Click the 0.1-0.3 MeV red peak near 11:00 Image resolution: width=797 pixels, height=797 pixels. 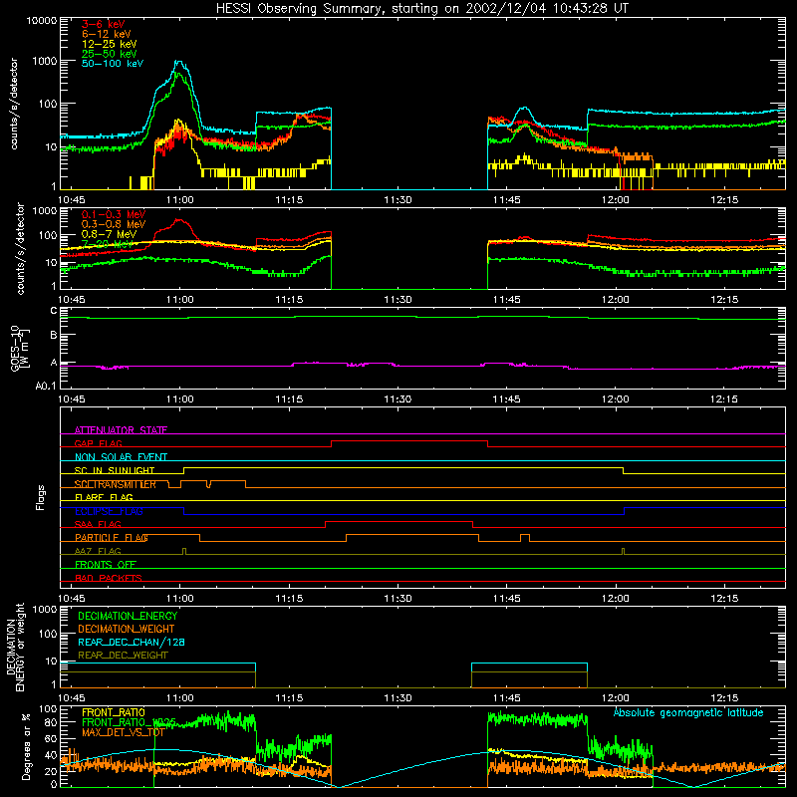(x=179, y=221)
